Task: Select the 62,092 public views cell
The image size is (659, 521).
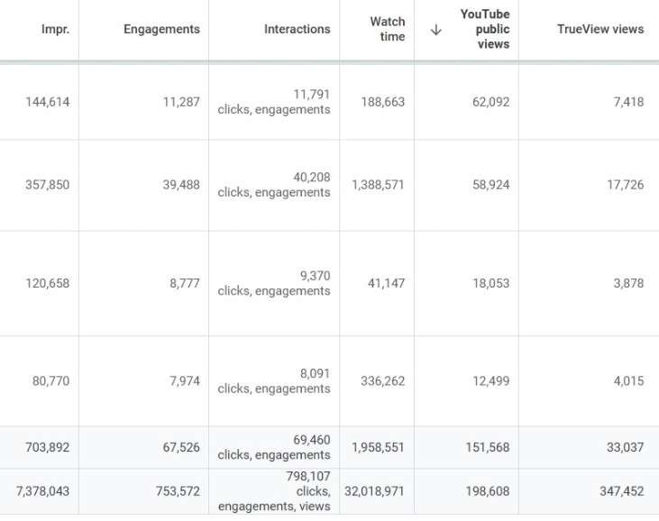Action: click(x=490, y=102)
